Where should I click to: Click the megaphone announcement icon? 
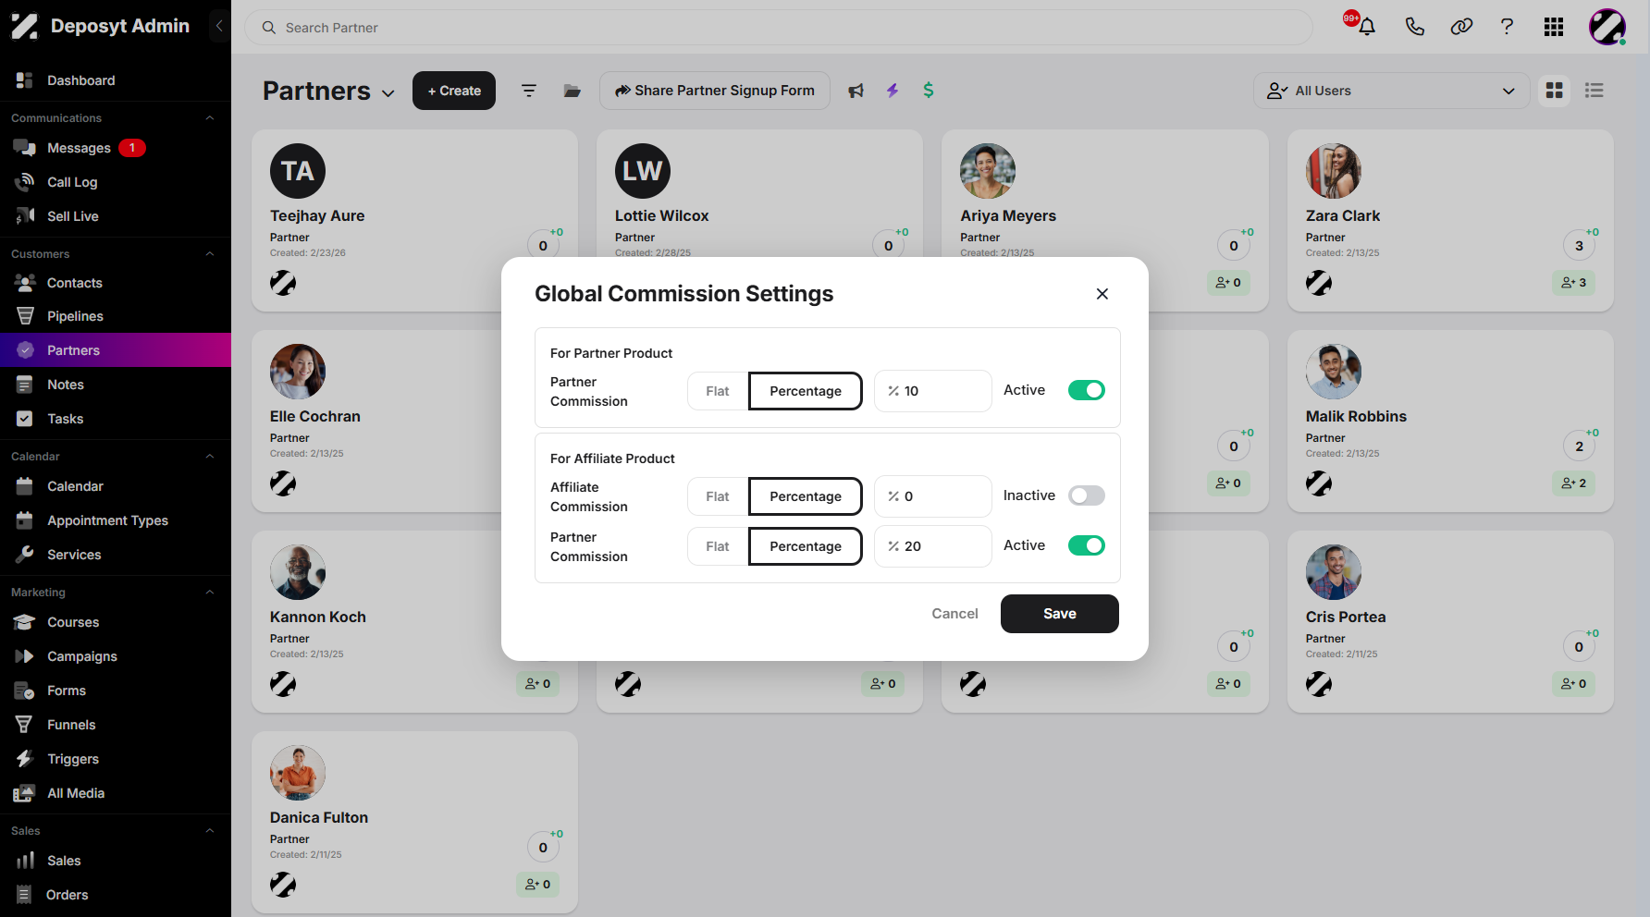856,91
